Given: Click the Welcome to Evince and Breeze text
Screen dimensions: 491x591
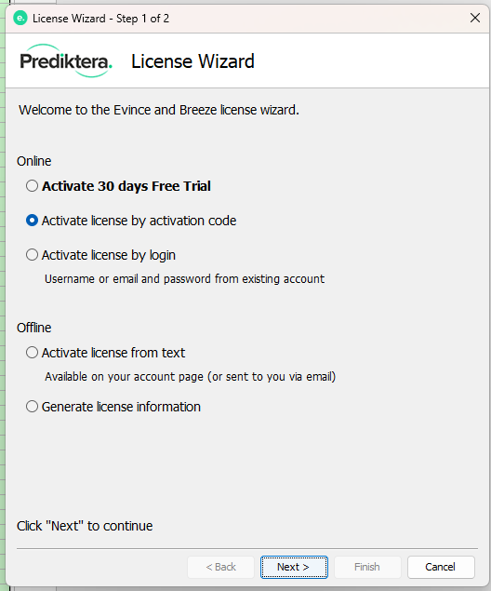Looking at the screenshot, I should [x=159, y=110].
